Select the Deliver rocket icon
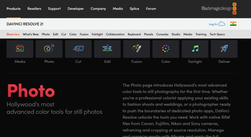The image size is (251, 137). [224, 49]
